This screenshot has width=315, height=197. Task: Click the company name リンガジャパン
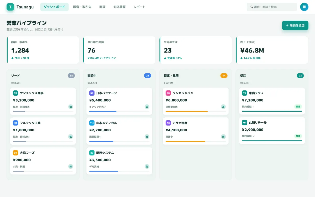(x=183, y=93)
